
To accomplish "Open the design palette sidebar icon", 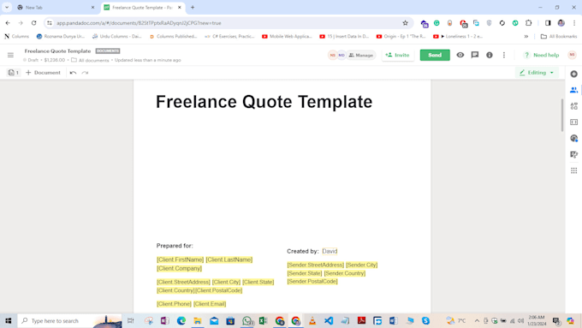I will (573, 138).
